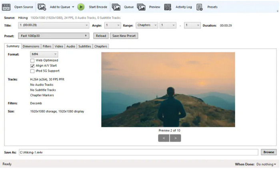Enable the Web Optimized checkbox
This screenshot has height=174, width=280.
[x=32, y=61]
